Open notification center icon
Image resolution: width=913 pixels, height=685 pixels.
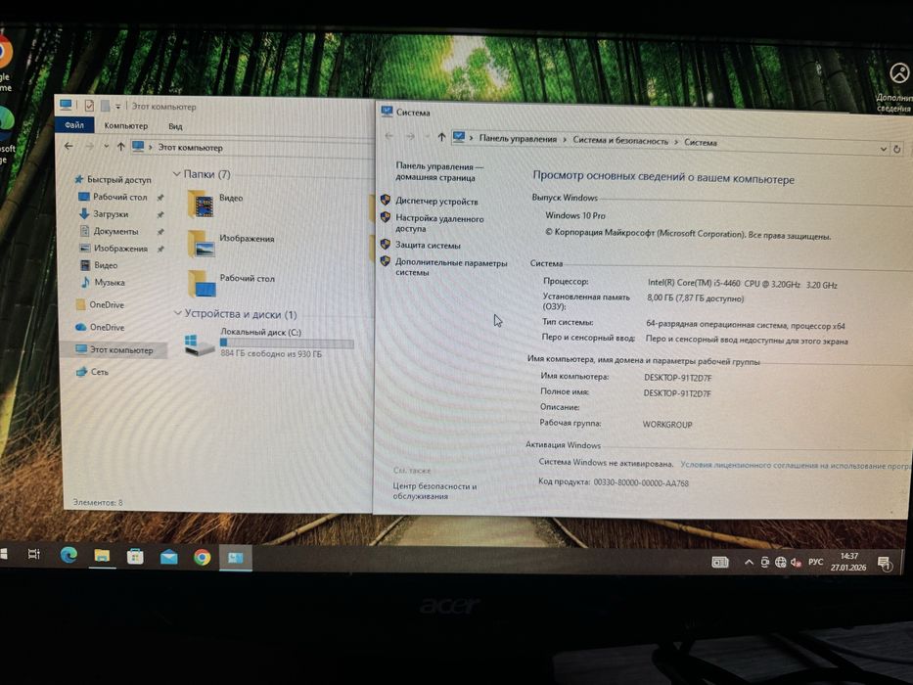tap(885, 564)
